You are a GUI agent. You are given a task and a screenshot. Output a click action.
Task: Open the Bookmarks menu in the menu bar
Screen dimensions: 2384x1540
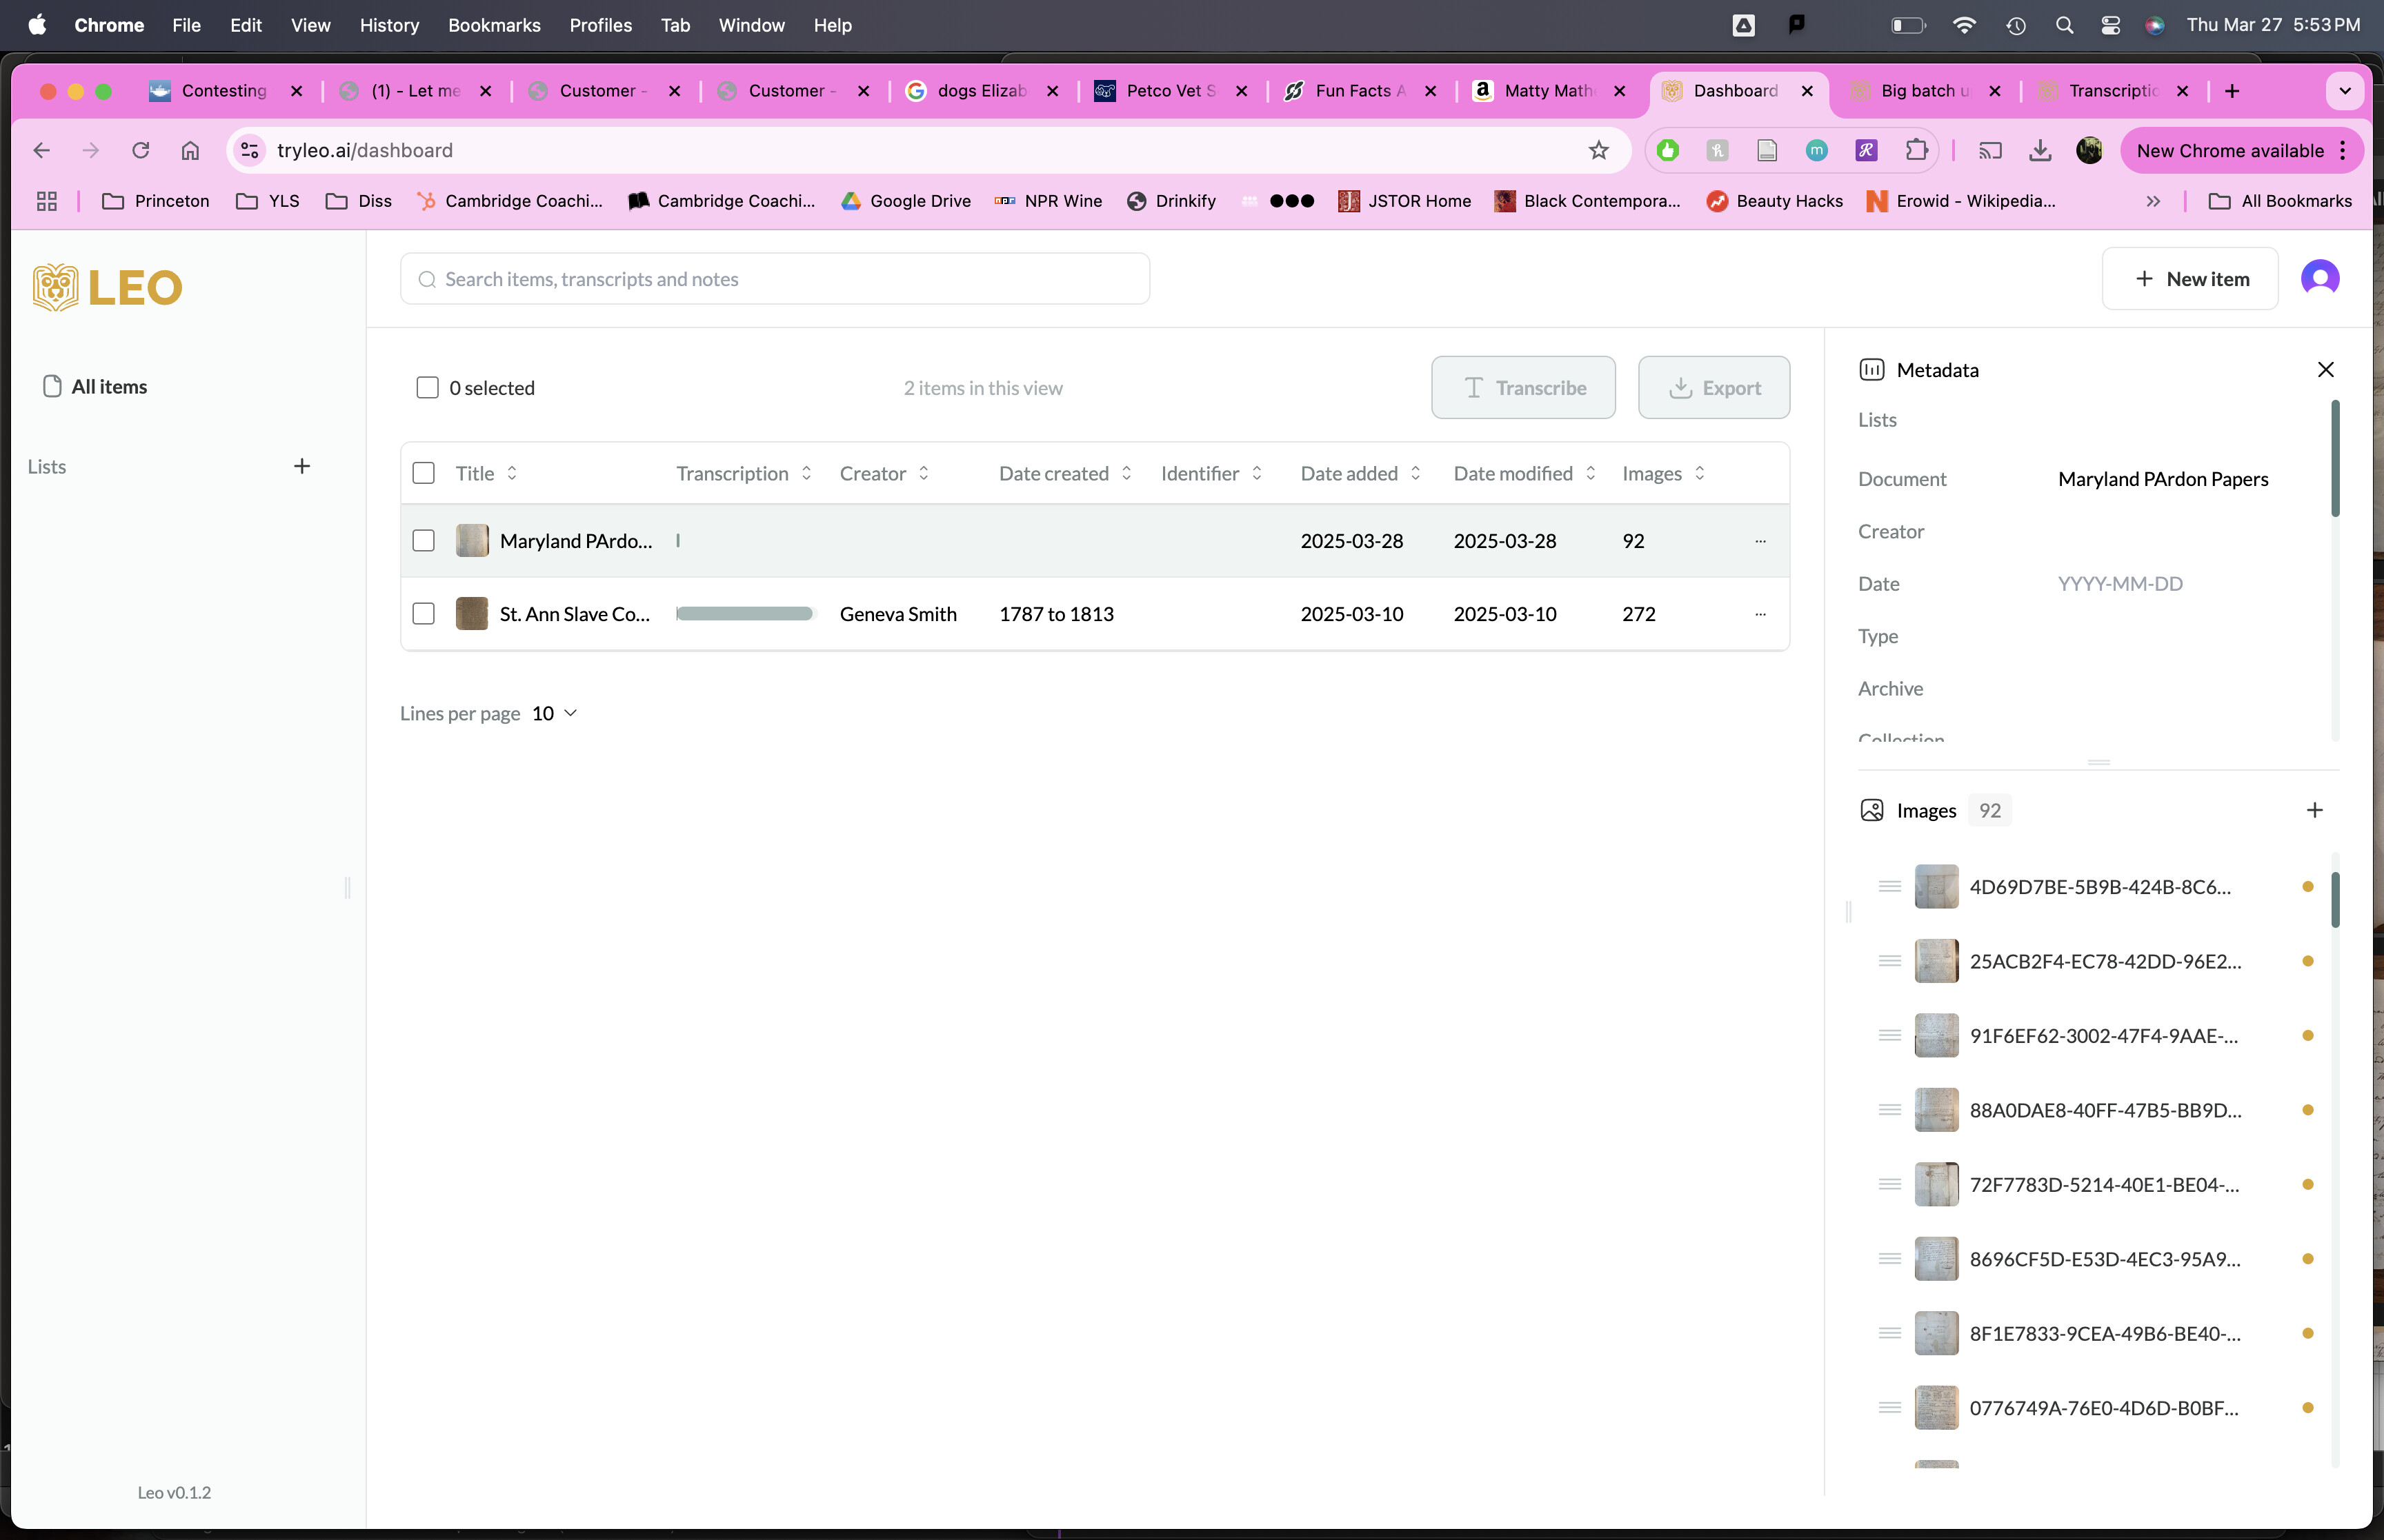coord(493,25)
